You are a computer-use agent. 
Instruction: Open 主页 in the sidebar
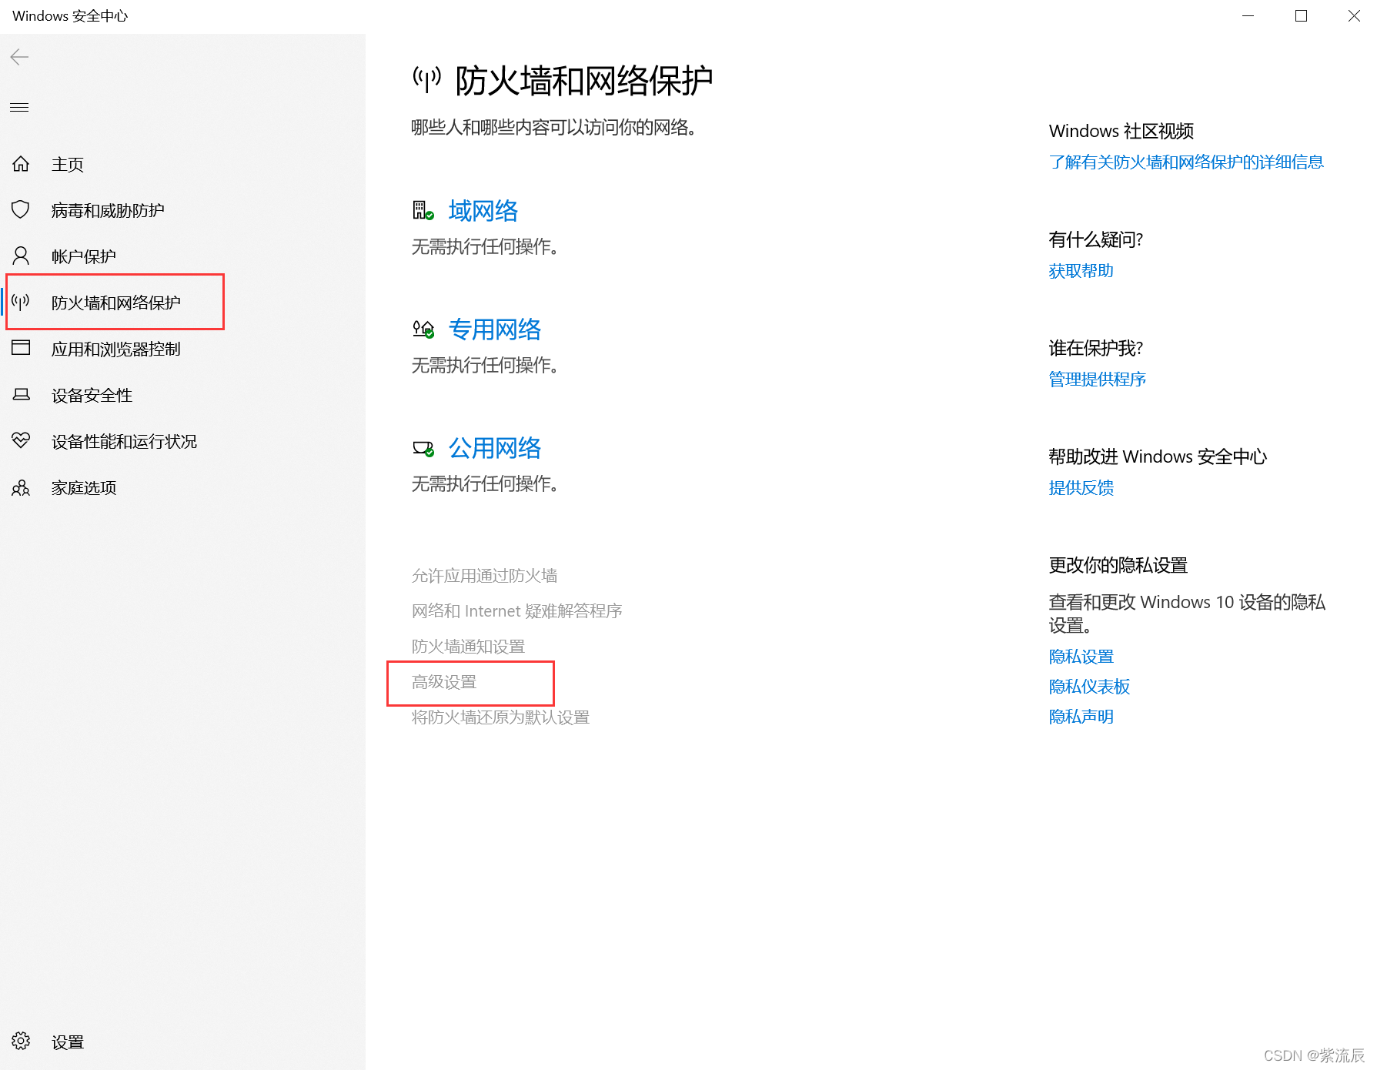(x=68, y=164)
